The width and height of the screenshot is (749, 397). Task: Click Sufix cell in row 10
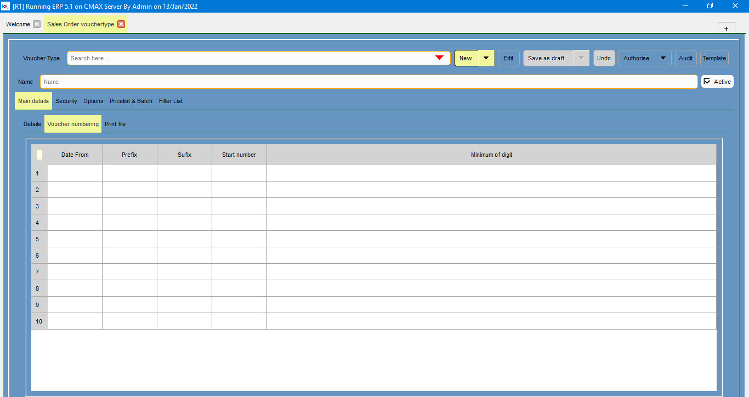point(184,321)
